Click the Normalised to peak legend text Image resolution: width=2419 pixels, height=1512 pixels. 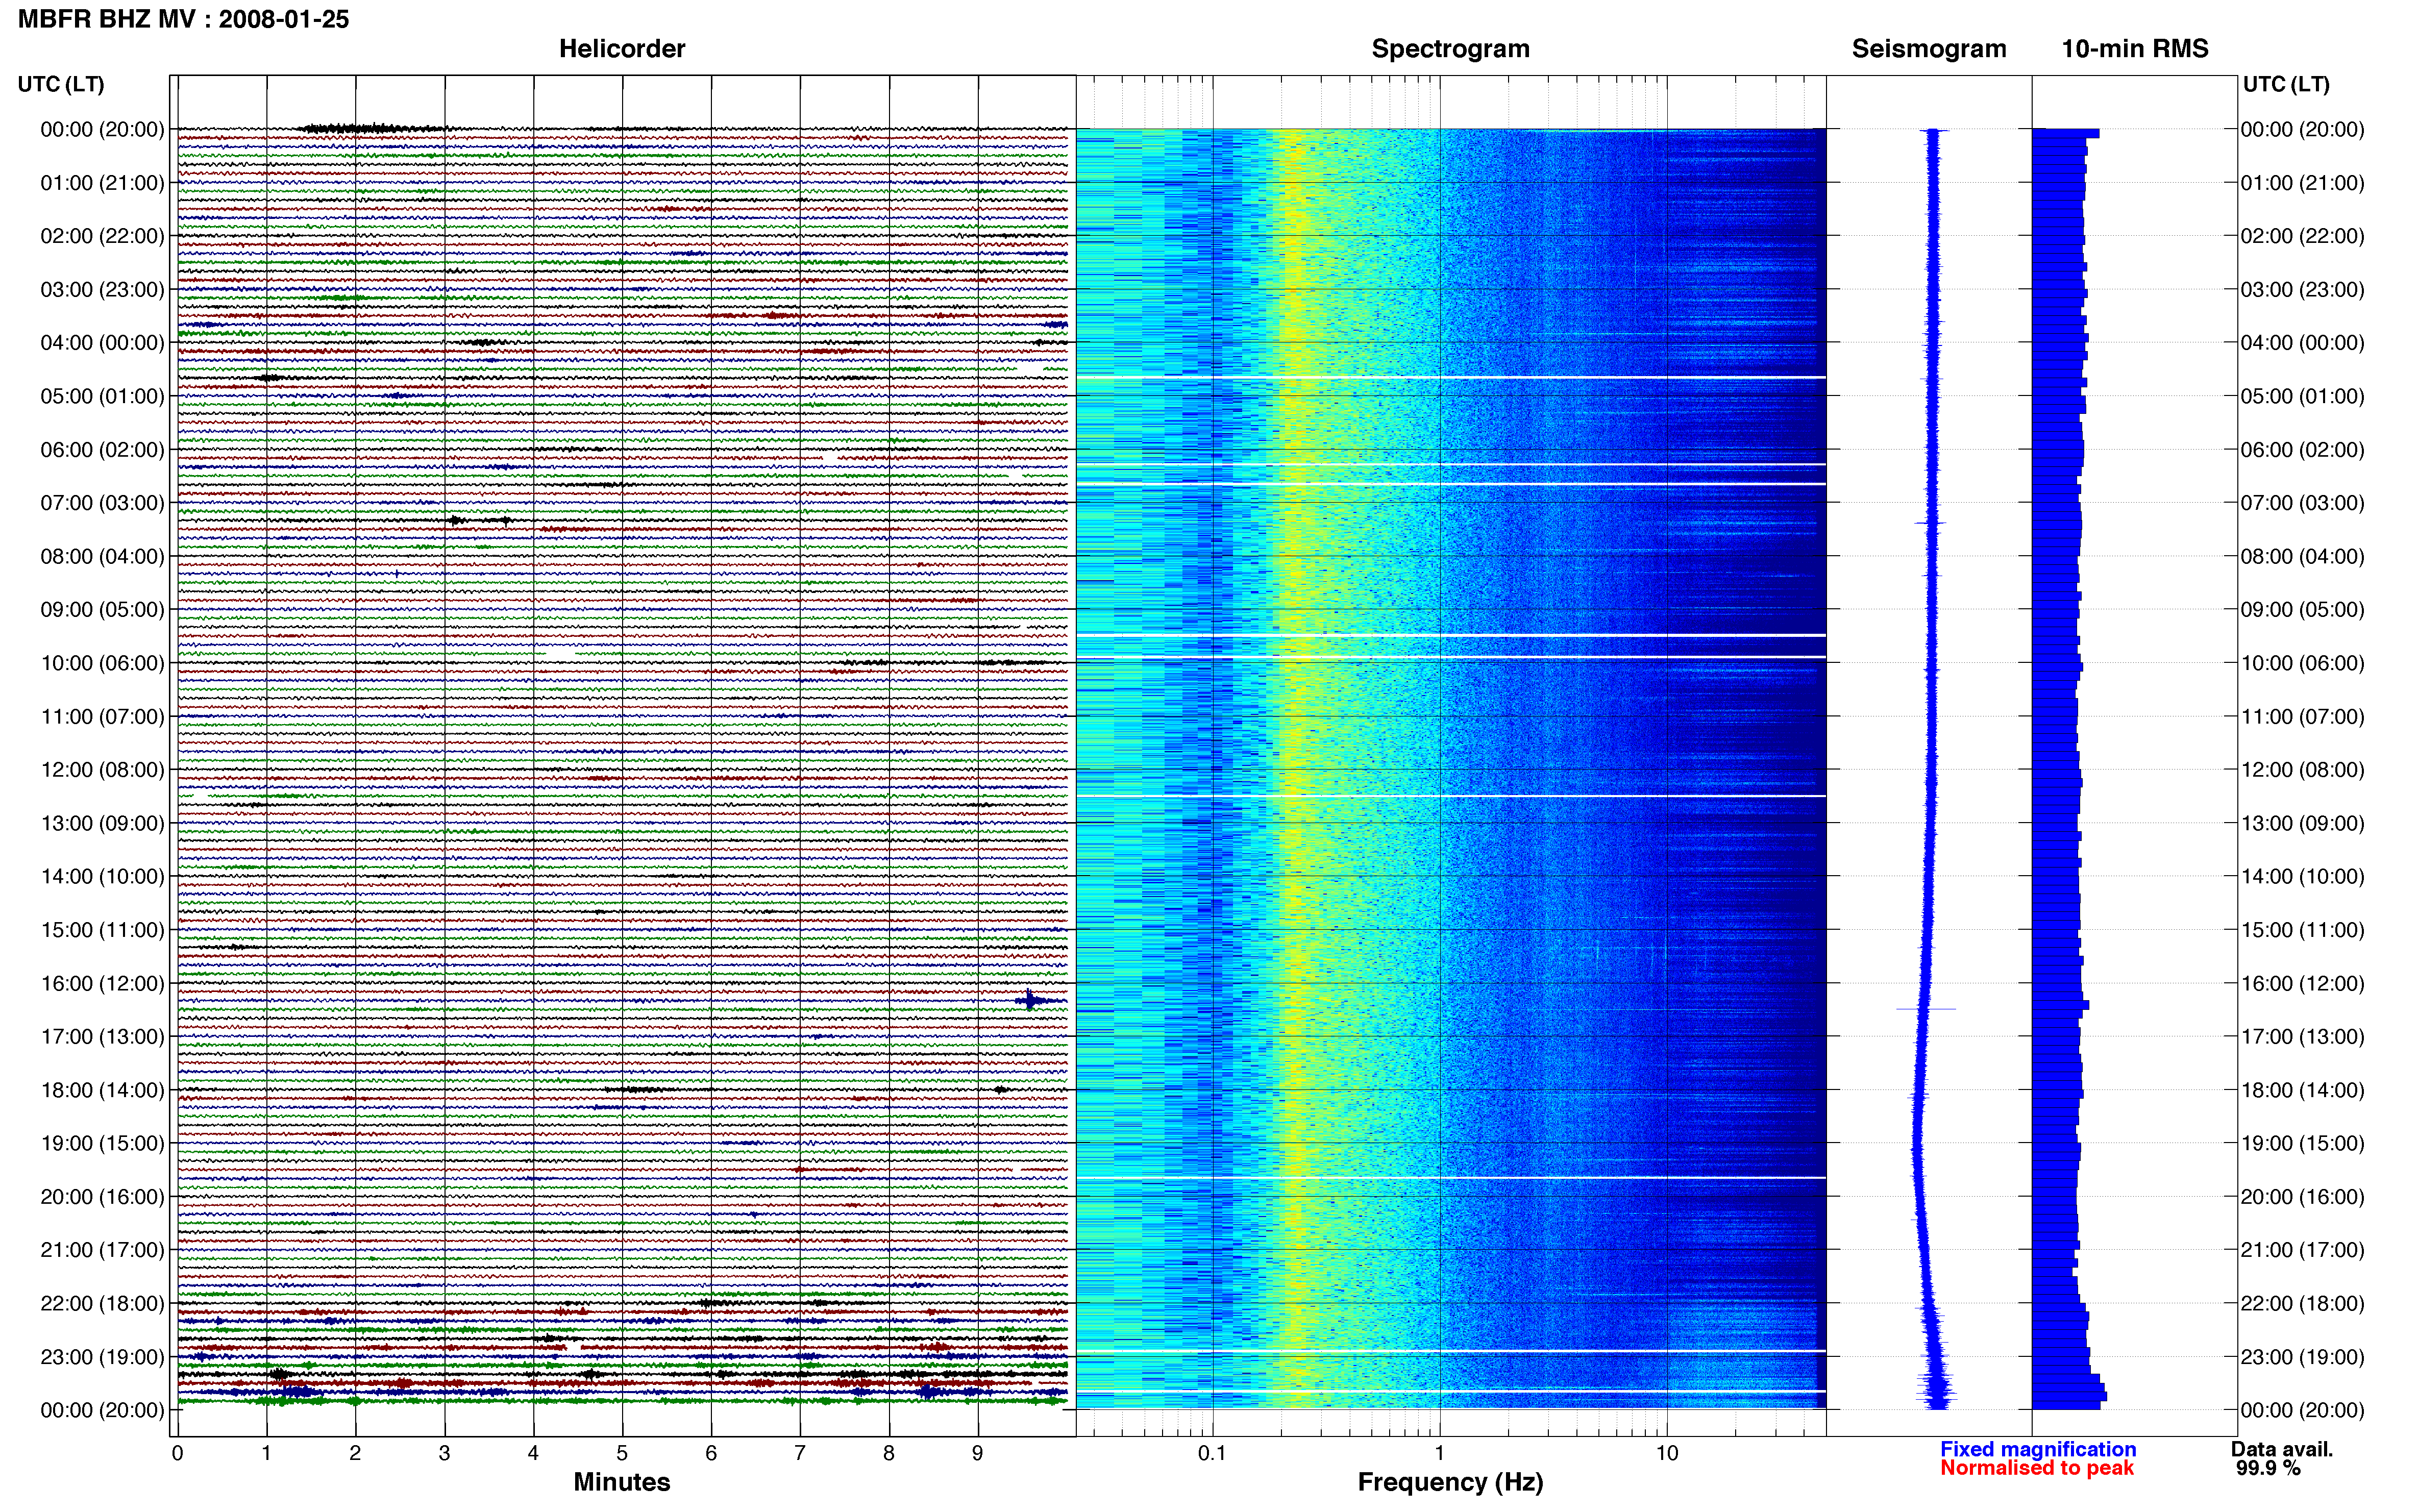(2037, 1468)
